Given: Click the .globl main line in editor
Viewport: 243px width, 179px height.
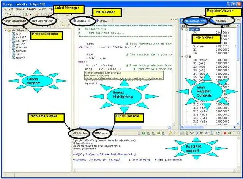Looking at the screenshot, I should pyautogui.click(x=95, y=58).
